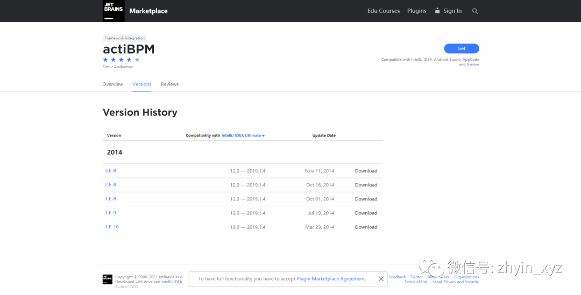The image size is (581, 295).
Task: Click the JetBrains logo in header
Action: [114, 11]
